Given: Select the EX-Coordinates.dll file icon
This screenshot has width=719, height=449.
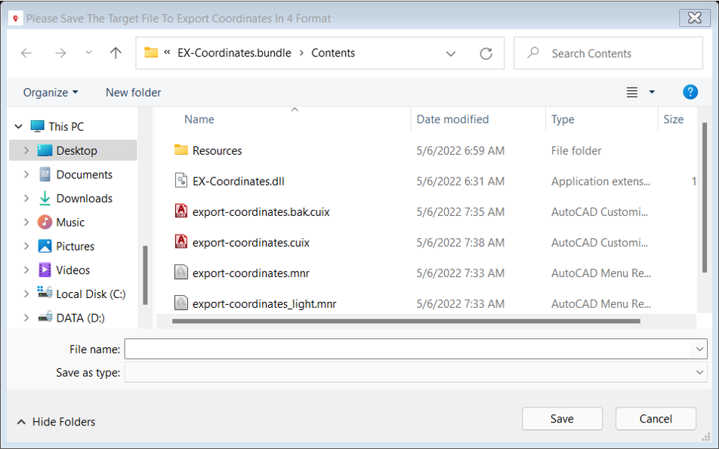Looking at the screenshot, I should point(181,181).
